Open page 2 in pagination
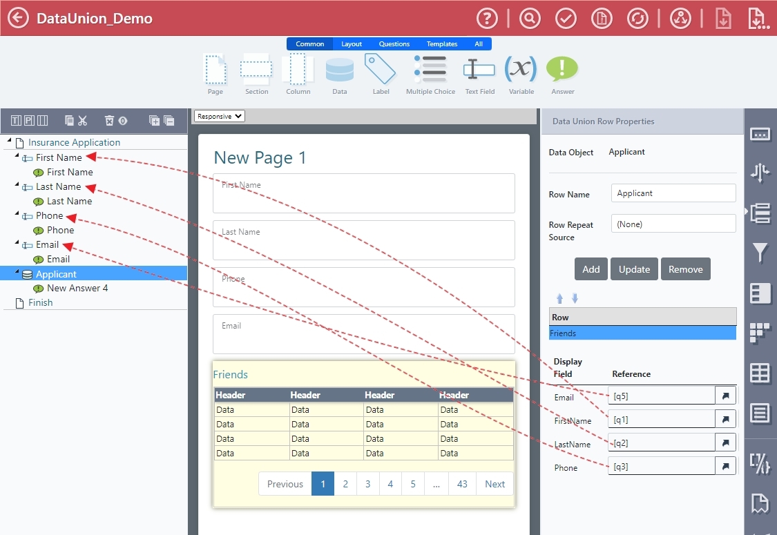This screenshot has height=535, width=777. point(345,484)
